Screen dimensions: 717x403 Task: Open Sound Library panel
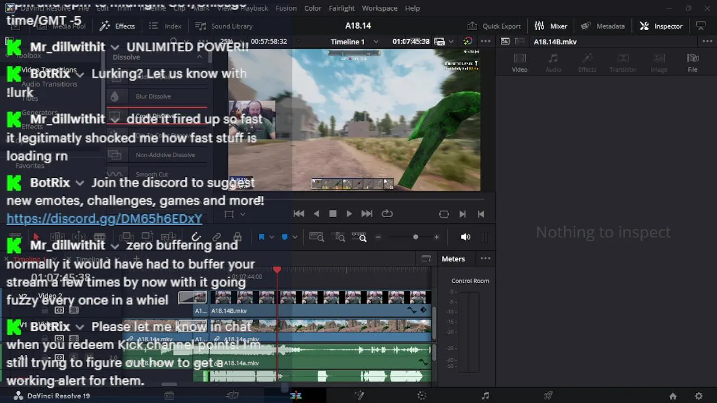[x=224, y=26]
